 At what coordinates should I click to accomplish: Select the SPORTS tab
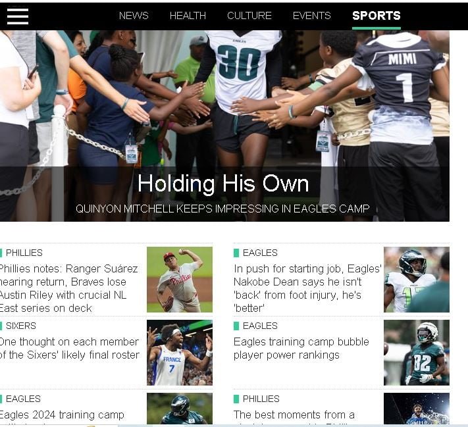click(x=376, y=16)
